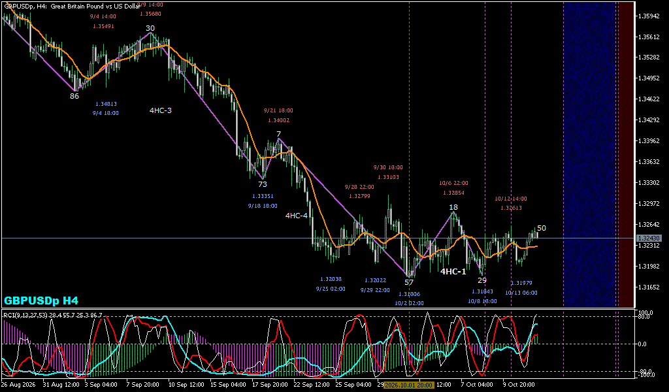Click red price label '1.35491'
669x392 pixels.
click(104, 26)
